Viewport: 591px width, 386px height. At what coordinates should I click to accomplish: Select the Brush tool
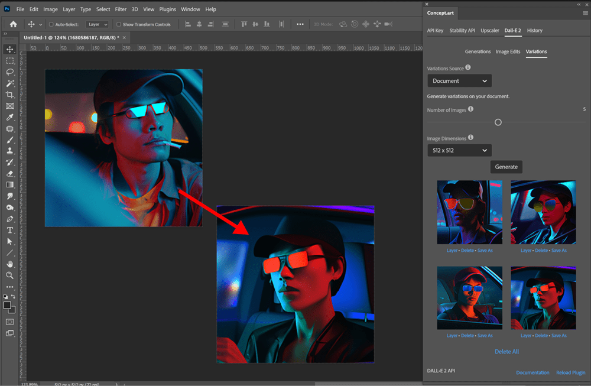click(10, 140)
